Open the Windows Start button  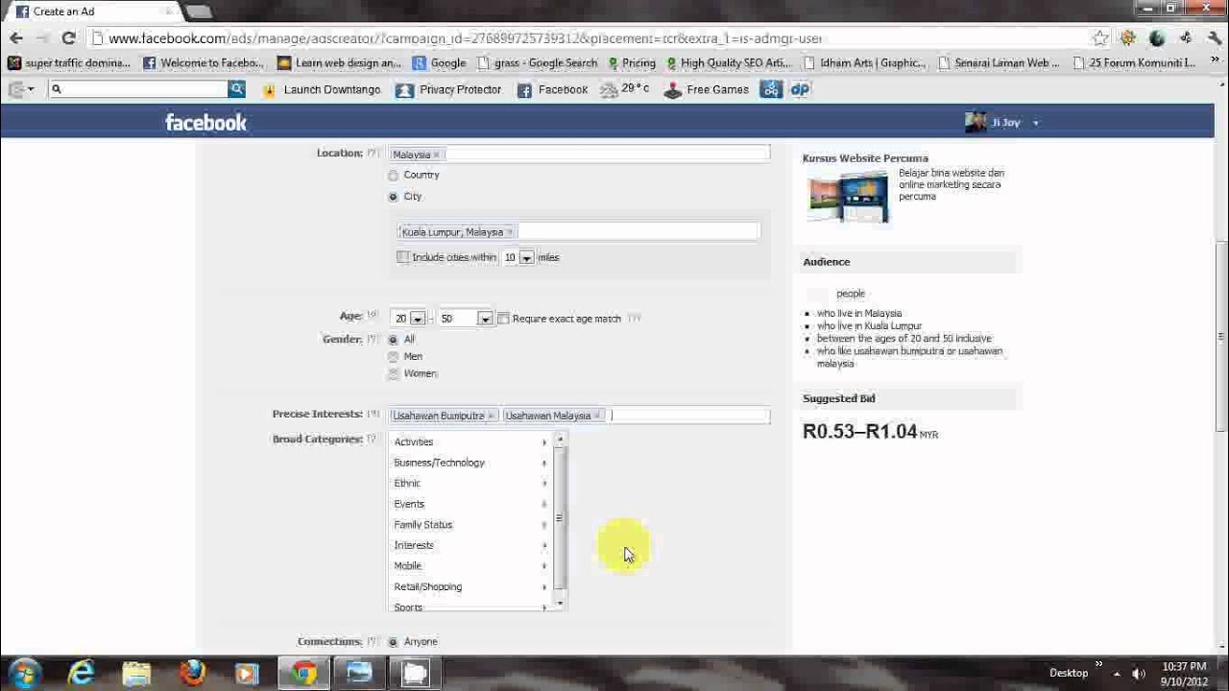point(23,673)
